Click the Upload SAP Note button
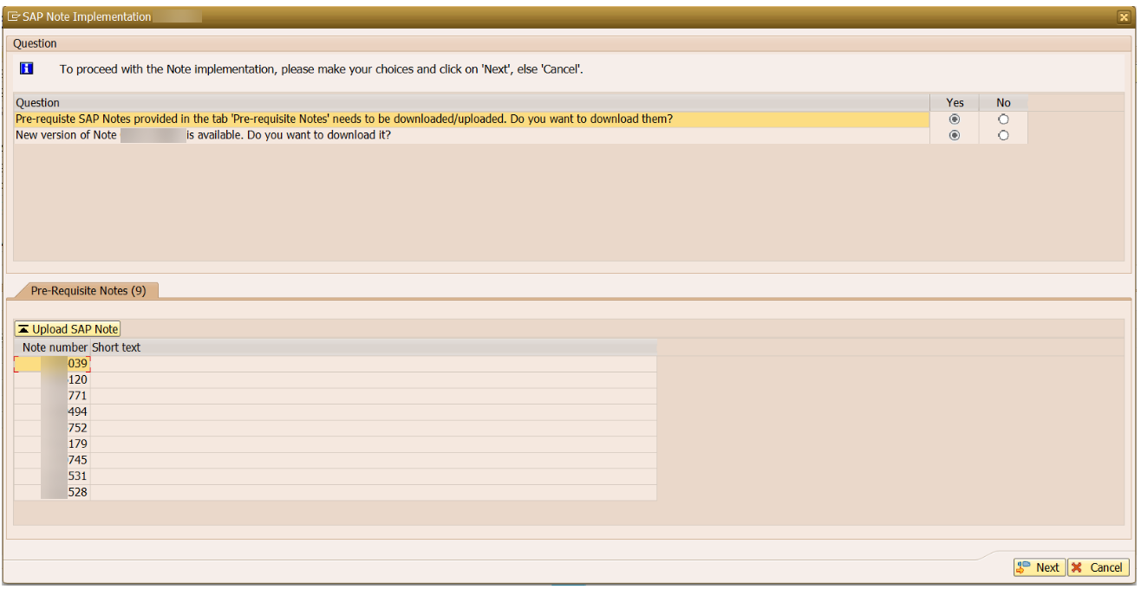The height and width of the screenshot is (589, 1141). (68, 329)
